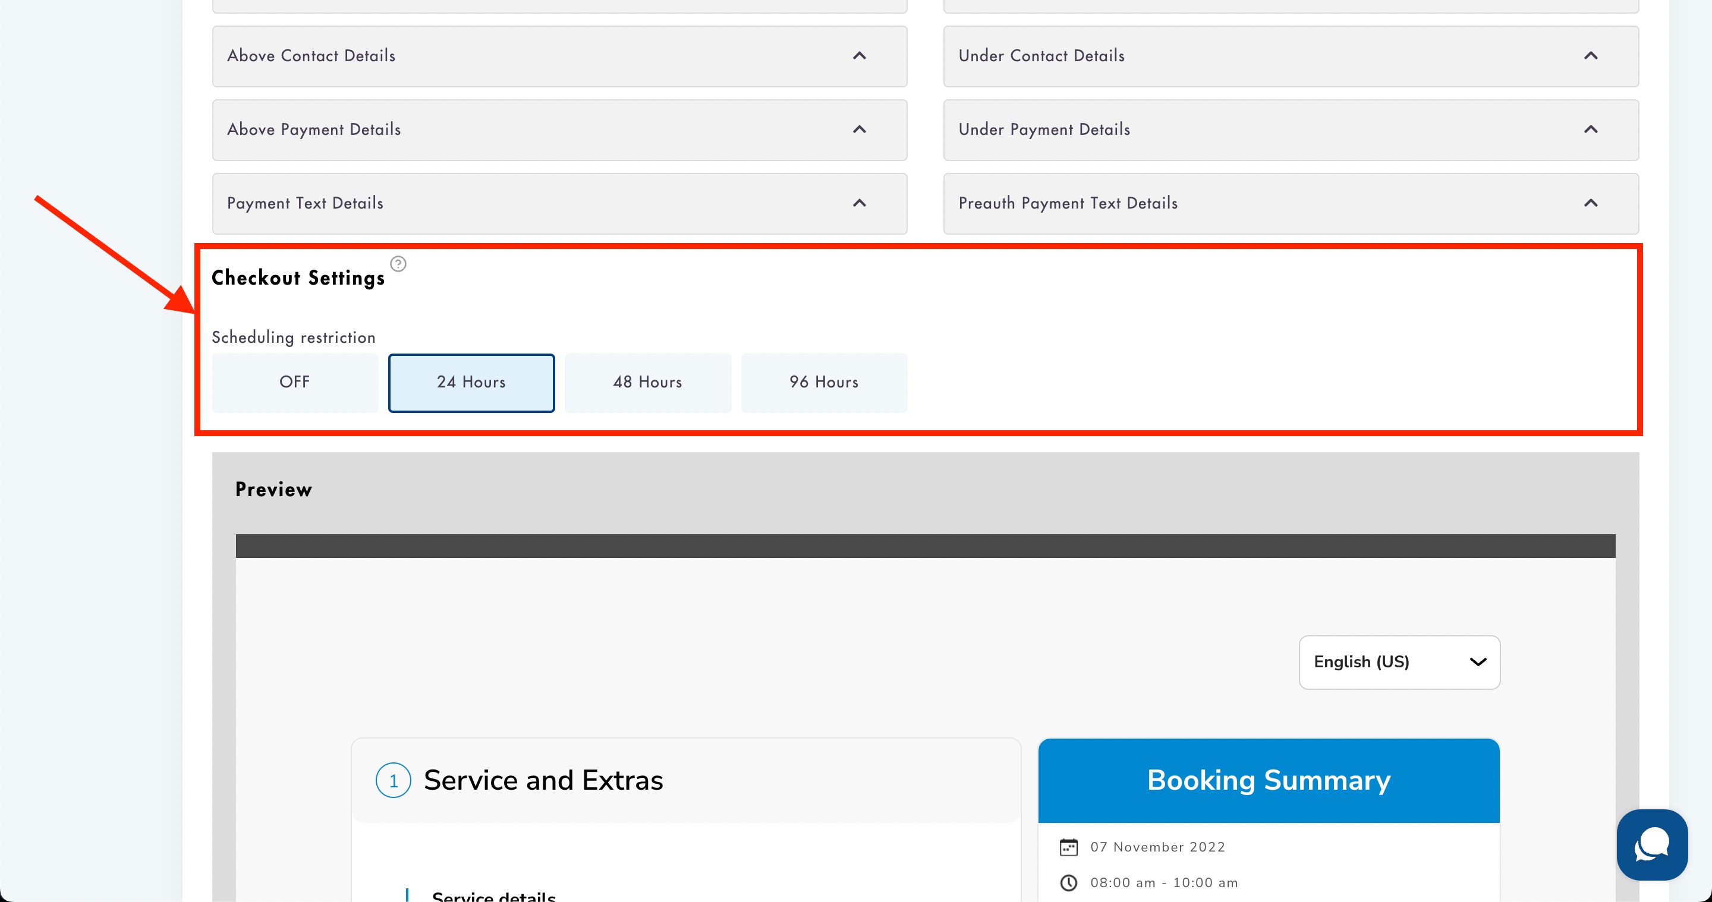Click the 08:00 am - 10:00 am time text
This screenshot has width=1712, height=902.
(x=1165, y=883)
